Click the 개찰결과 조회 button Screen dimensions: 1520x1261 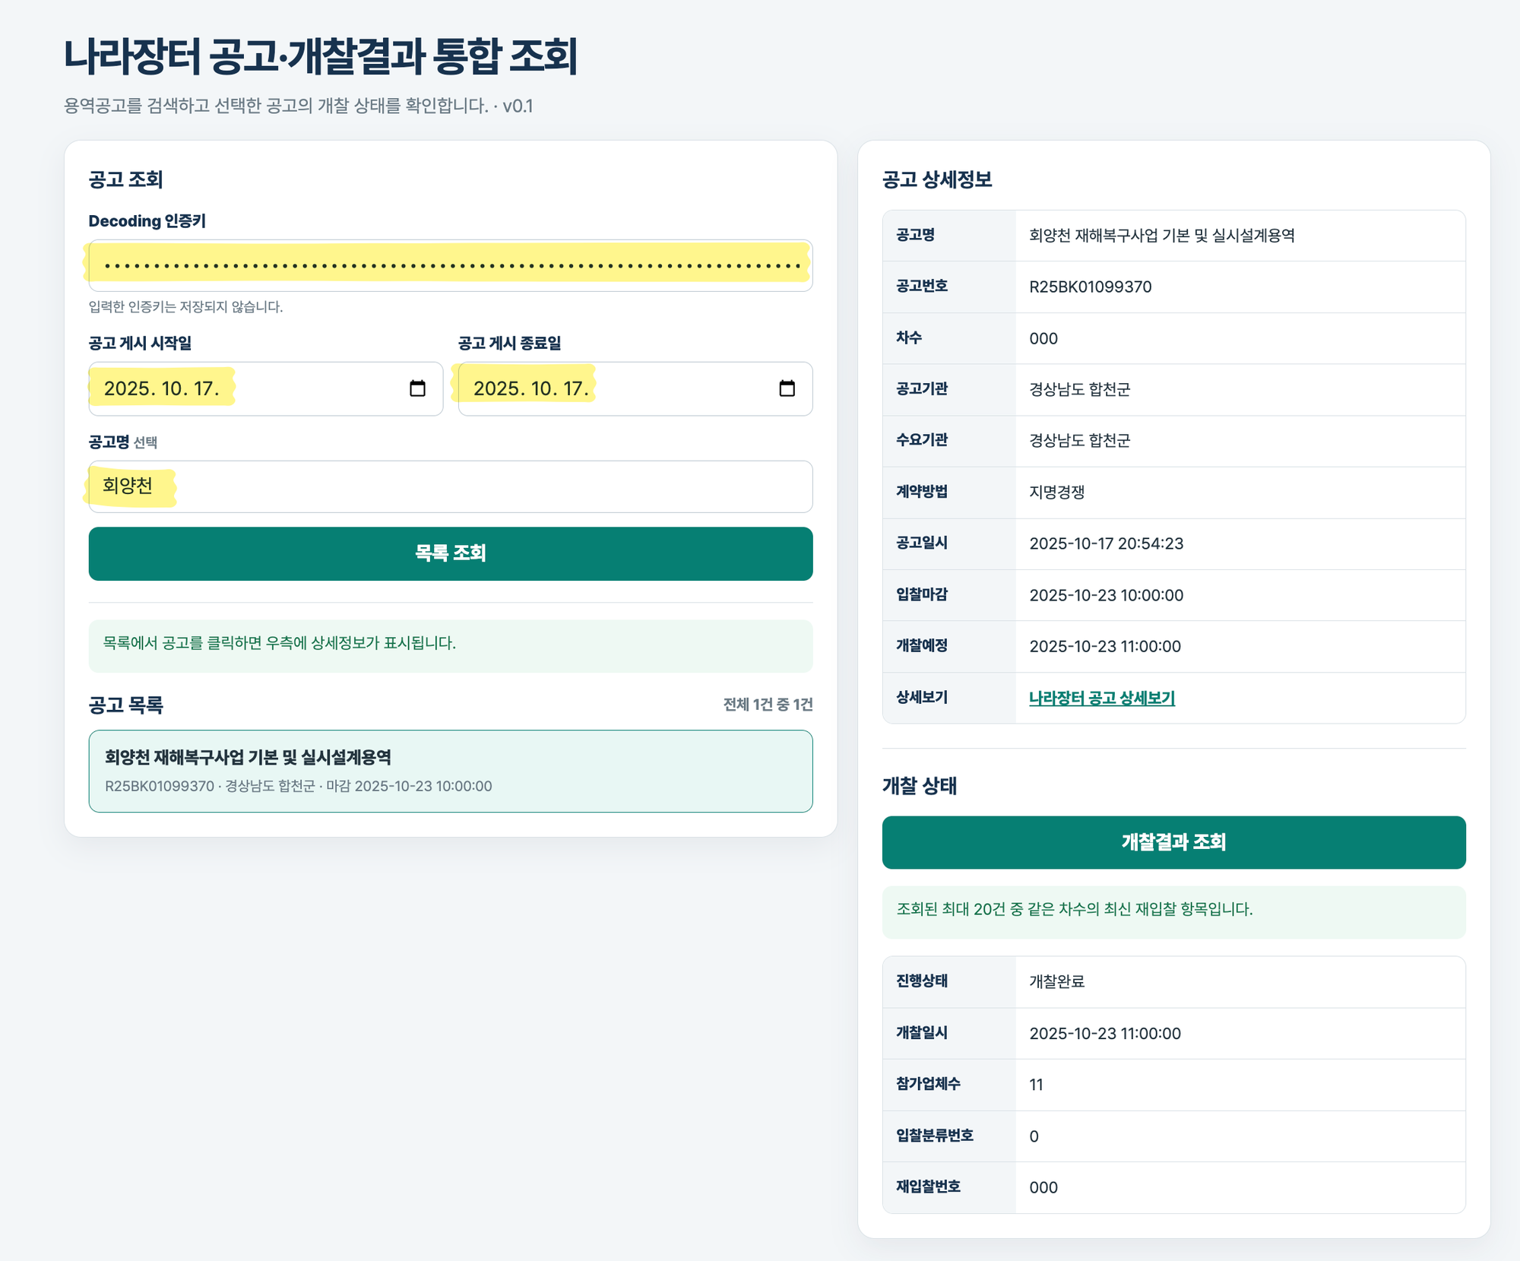[1173, 842]
